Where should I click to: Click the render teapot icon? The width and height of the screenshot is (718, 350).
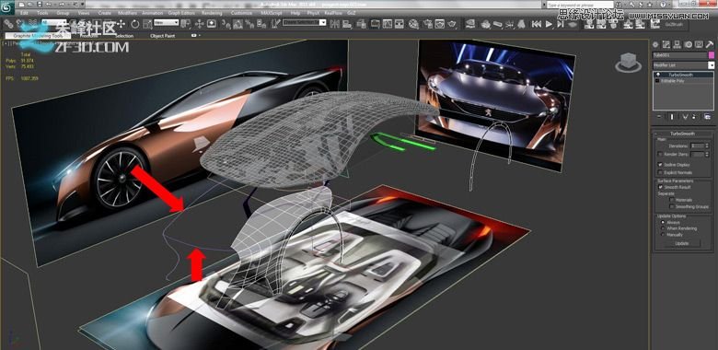452,23
